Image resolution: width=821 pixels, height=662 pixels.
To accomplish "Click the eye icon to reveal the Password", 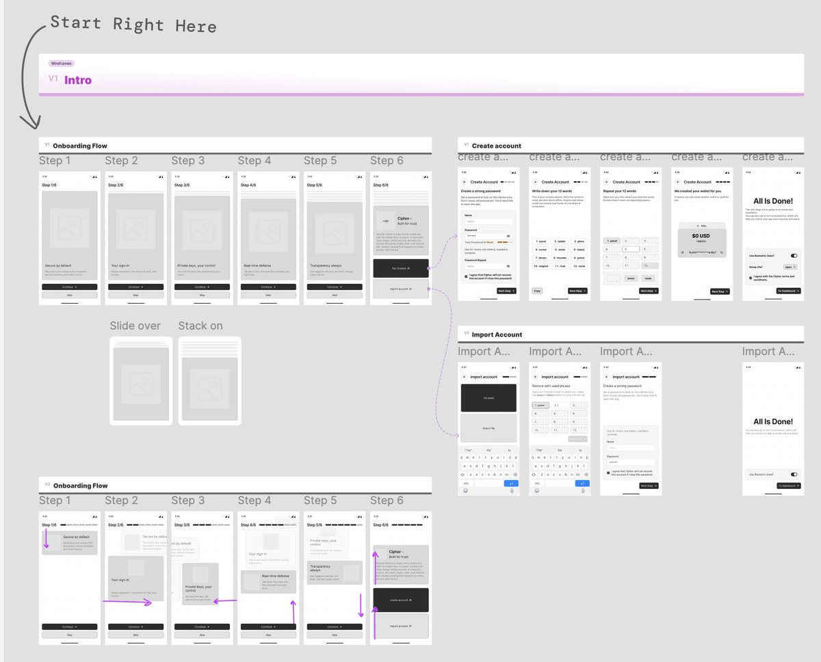I will 509,235.
